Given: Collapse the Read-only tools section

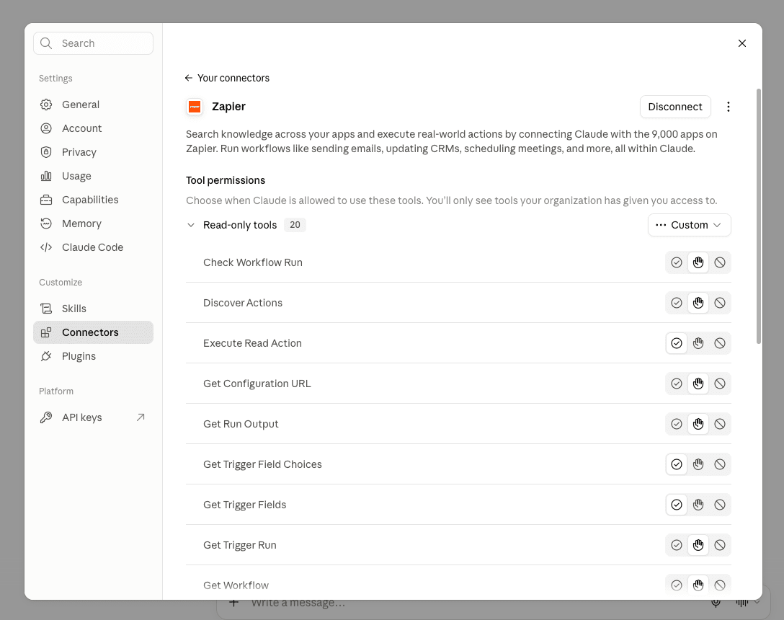Looking at the screenshot, I should (x=190, y=225).
